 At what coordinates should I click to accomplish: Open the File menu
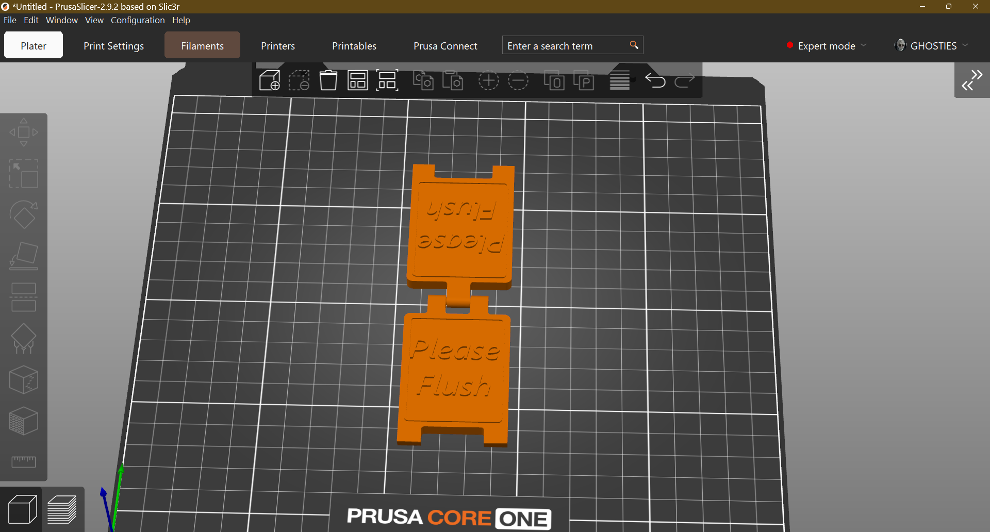click(x=10, y=20)
